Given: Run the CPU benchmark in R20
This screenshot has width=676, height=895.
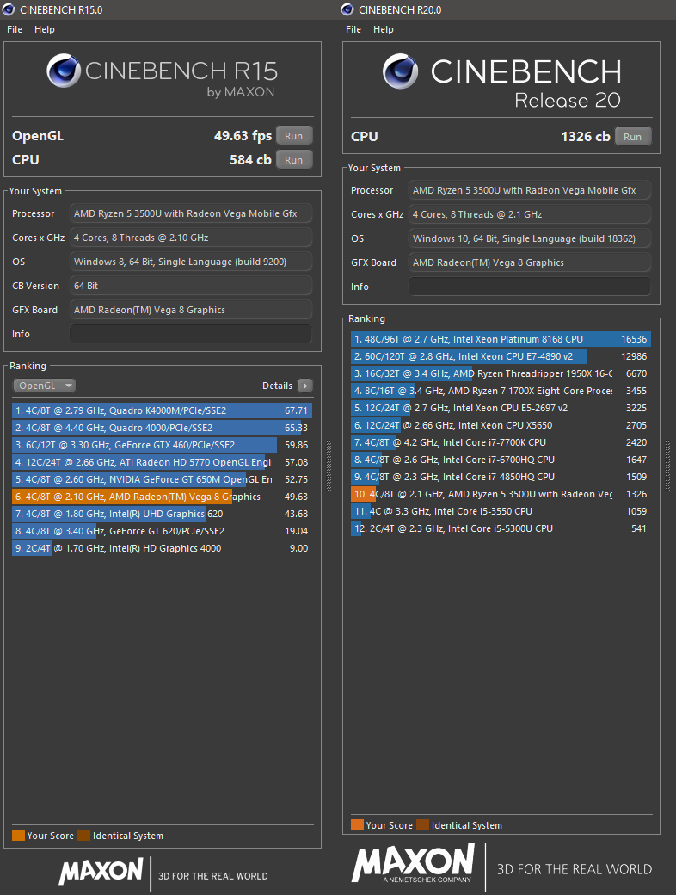Looking at the screenshot, I should point(633,137).
